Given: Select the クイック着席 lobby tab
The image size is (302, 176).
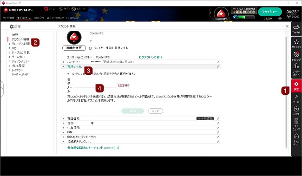Looking at the screenshot, I should point(8,18).
